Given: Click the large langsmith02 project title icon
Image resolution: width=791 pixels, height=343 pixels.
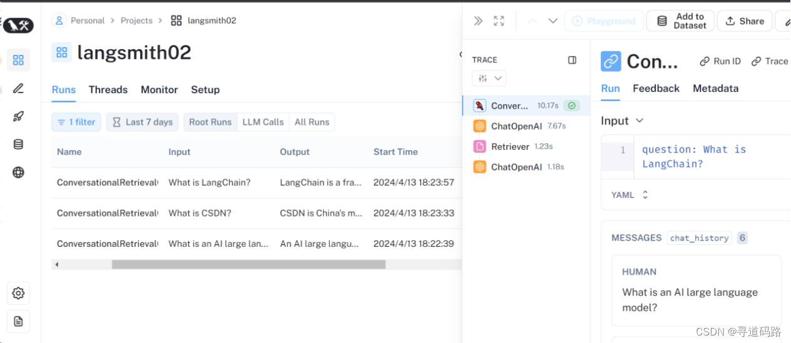Looking at the screenshot, I should [61, 52].
